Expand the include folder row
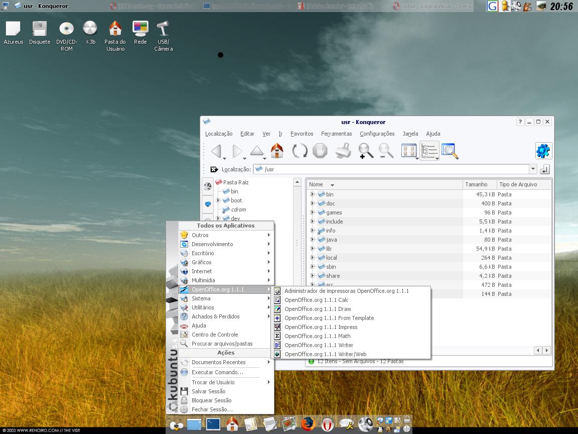This screenshot has width=578, height=434. [312, 222]
